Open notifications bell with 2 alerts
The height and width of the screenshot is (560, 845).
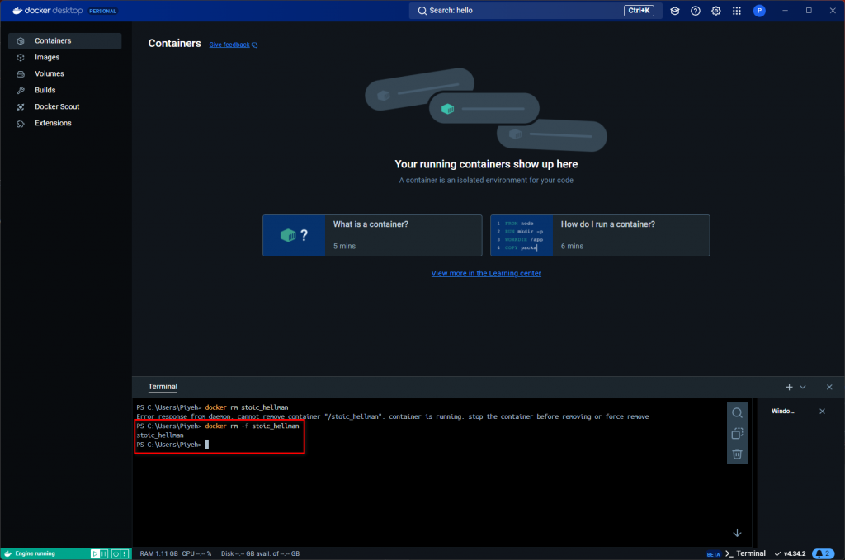823,553
